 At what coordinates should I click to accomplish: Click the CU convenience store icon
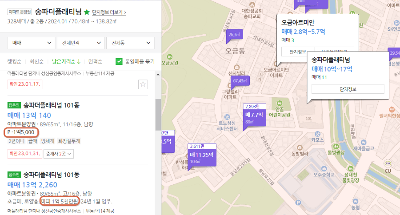(388, 163)
